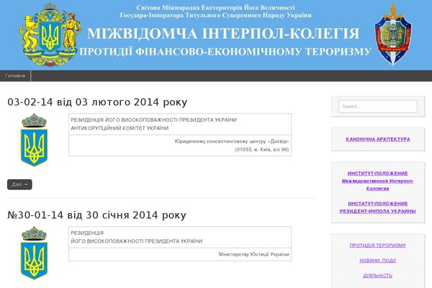Click the header title МІЖВІДОМЧА ІНТЕРПОЛ-КОЛЕГІЯ
Image resolution: width=432 pixels, height=288 pixels.
tap(223, 34)
